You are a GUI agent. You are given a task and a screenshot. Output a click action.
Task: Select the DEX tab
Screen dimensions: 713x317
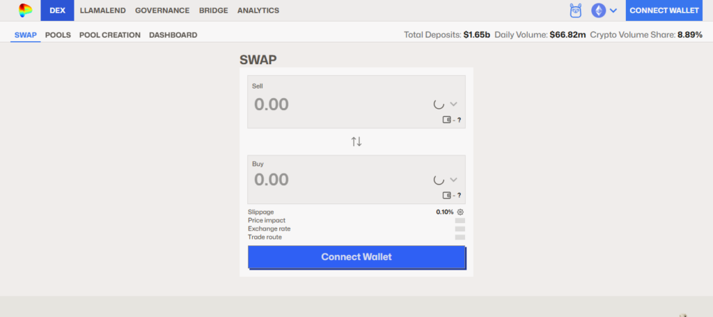pyautogui.click(x=57, y=10)
